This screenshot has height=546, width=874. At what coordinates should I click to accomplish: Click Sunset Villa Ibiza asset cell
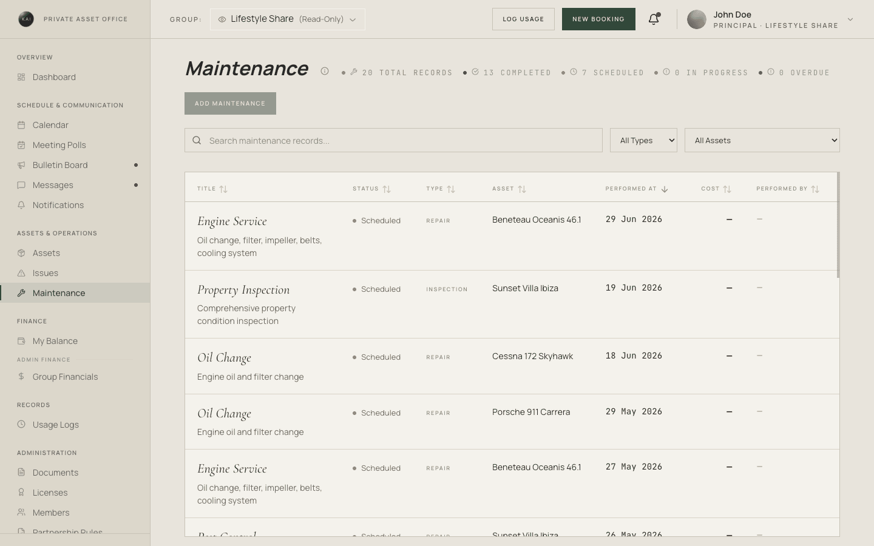pyautogui.click(x=525, y=288)
